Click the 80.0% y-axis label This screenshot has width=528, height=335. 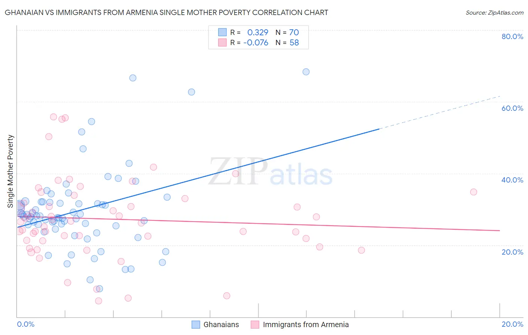pos(512,36)
